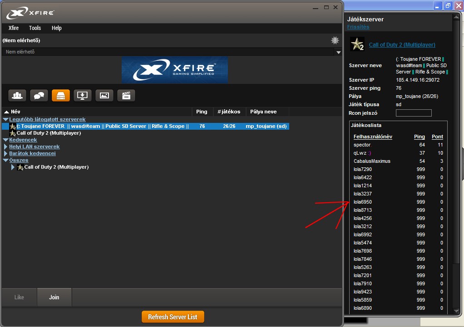Image resolution: width=464 pixels, height=327 pixels.
Task: Select the orange Servers tab icon
Action: pyautogui.click(x=61, y=96)
